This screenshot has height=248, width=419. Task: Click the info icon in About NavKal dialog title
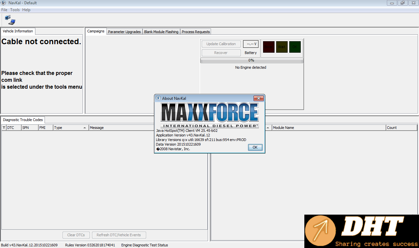point(158,98)
